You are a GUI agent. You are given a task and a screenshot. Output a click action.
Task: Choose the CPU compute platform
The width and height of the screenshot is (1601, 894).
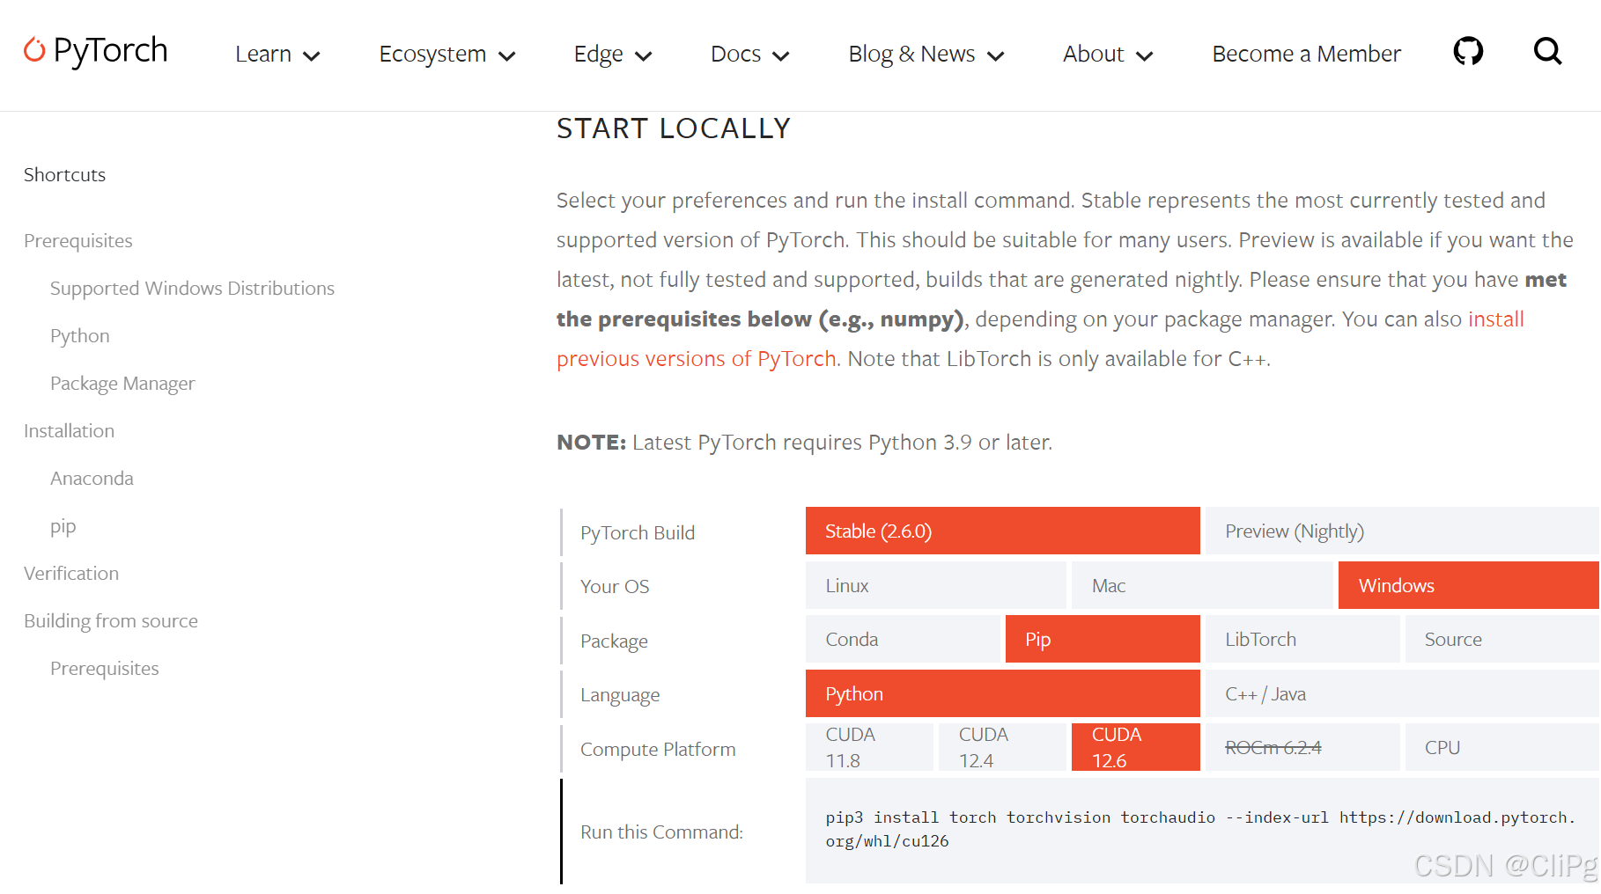point(1502,747)
